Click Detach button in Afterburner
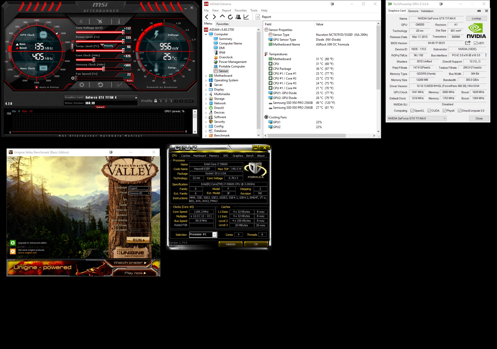497x349 pixels. coord(100,107)
